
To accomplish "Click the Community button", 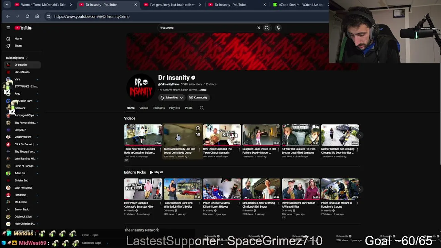I will [198, 97].
